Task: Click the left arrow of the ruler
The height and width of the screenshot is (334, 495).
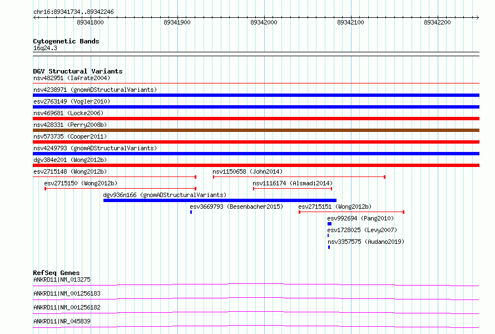Action: tap(35, 17)
